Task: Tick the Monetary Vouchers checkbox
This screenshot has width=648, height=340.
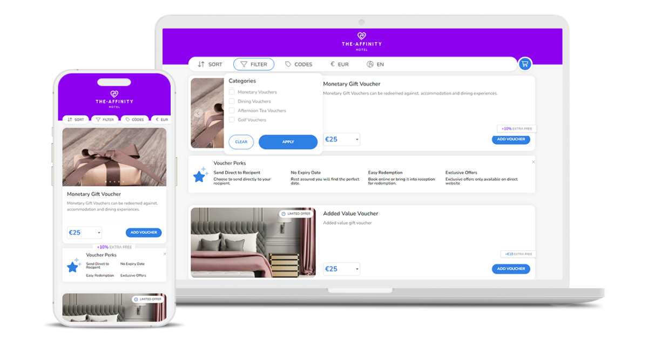Action: point(232,92)
